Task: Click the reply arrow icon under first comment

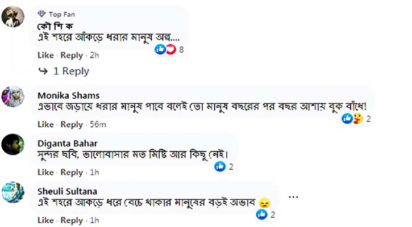Action: tap(43, 71)
